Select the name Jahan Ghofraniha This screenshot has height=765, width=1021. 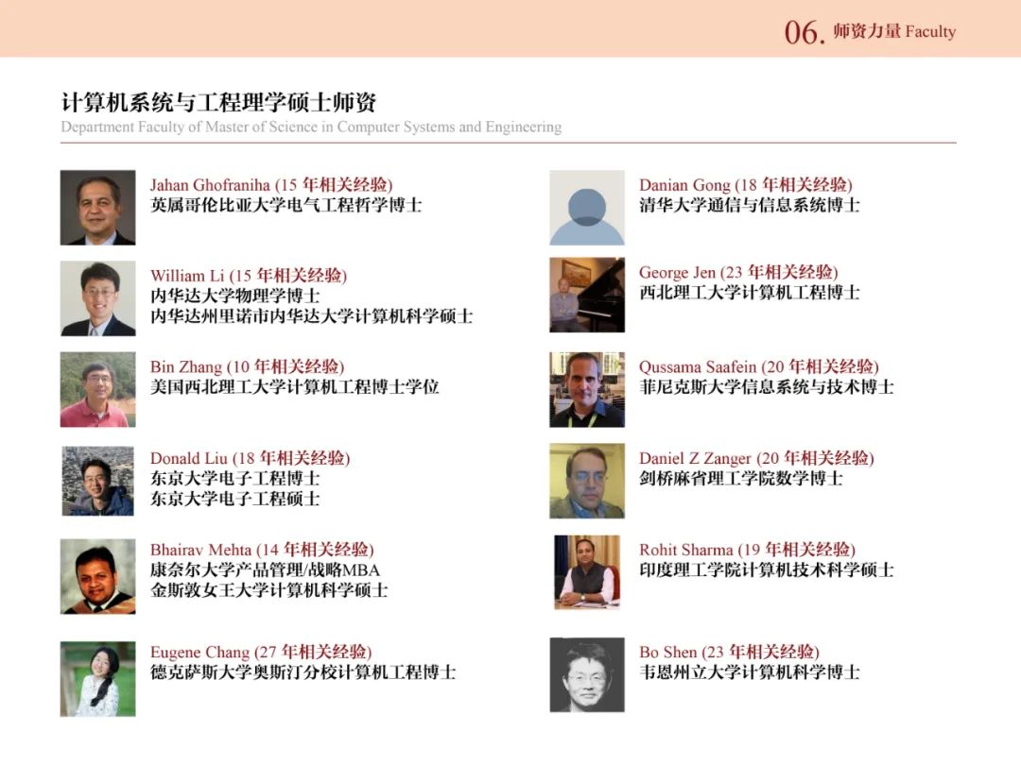[x=210, y=185]
